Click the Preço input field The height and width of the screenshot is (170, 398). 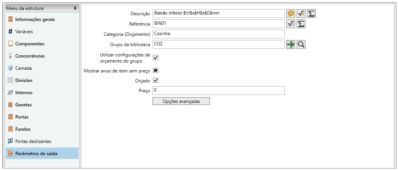pyautogui.click(x=218, y=90)
